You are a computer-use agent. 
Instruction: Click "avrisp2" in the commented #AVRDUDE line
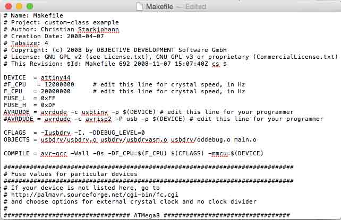(98, 119)
